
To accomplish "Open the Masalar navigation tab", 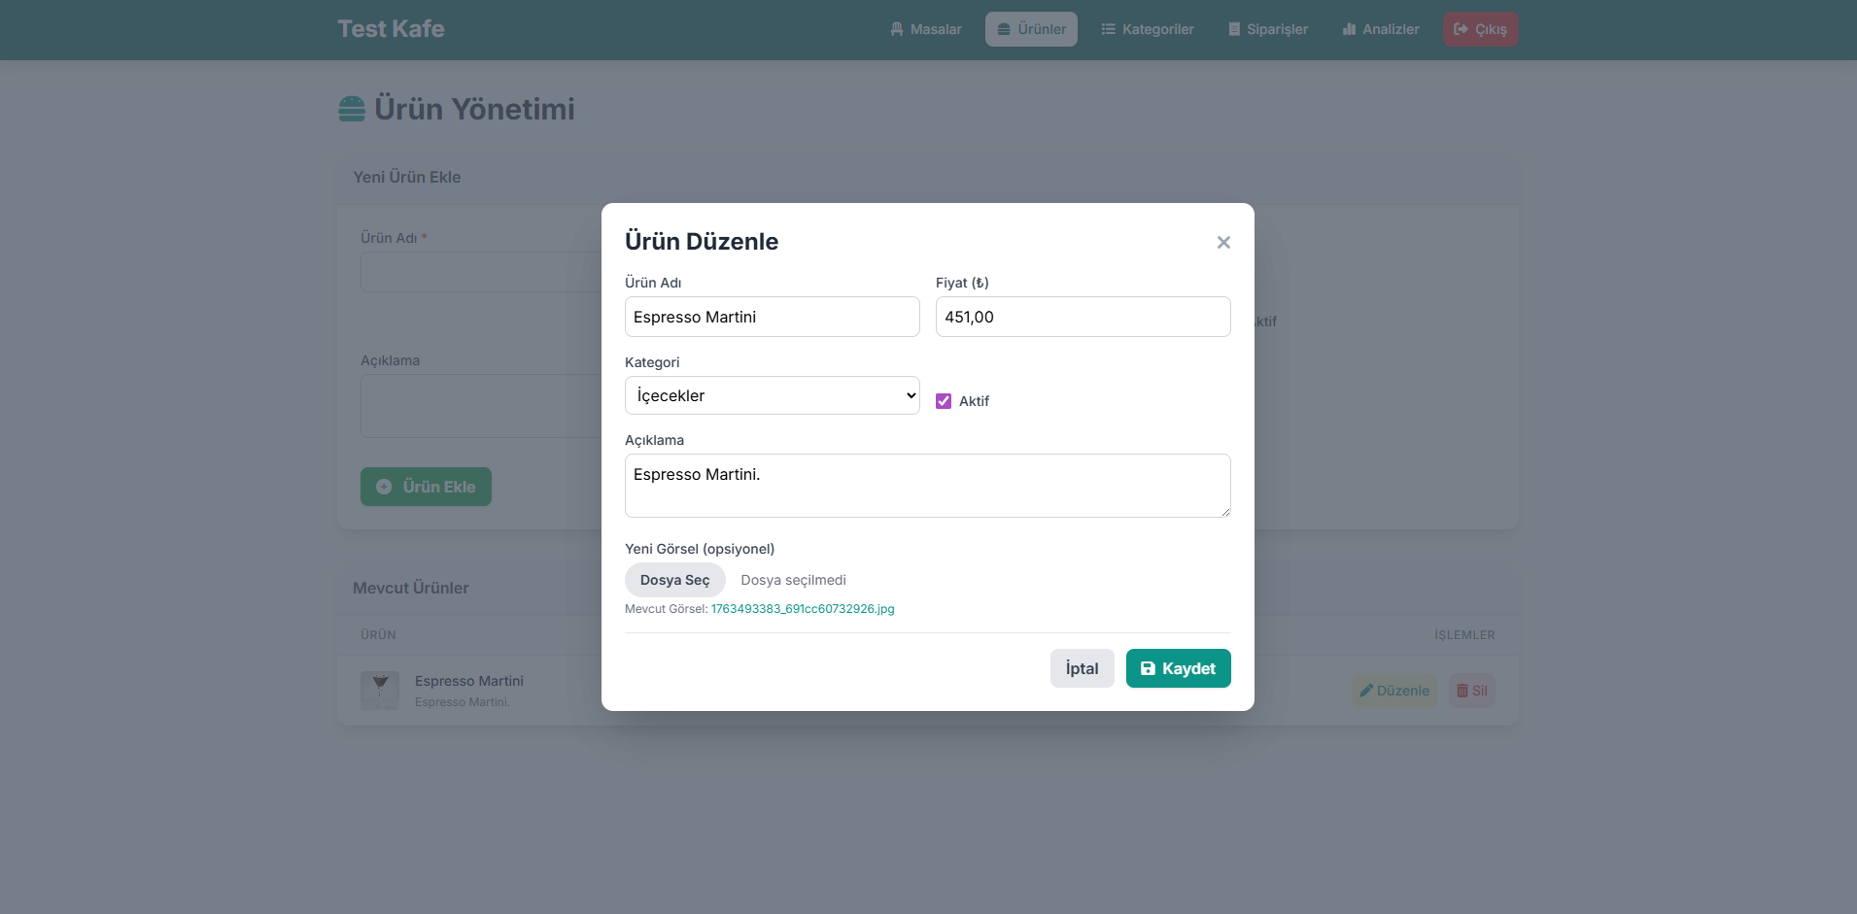I will pyautogui.click(x=925, y=29).
